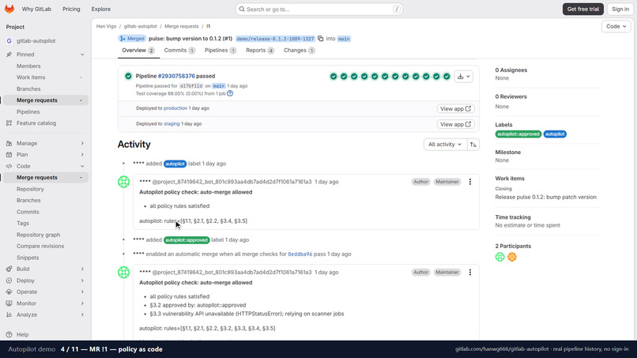The height and width of the screenshot is (358, 637).
Task: Open Explore in top navigation
Action: pyautogui.click(x=100, y=9)
